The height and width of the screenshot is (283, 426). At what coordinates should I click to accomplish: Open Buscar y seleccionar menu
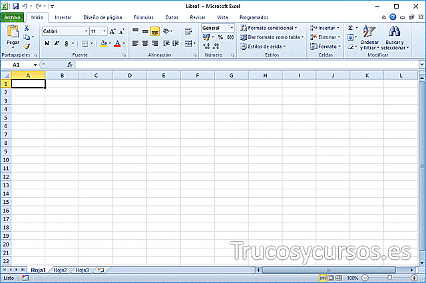[395, 37]
